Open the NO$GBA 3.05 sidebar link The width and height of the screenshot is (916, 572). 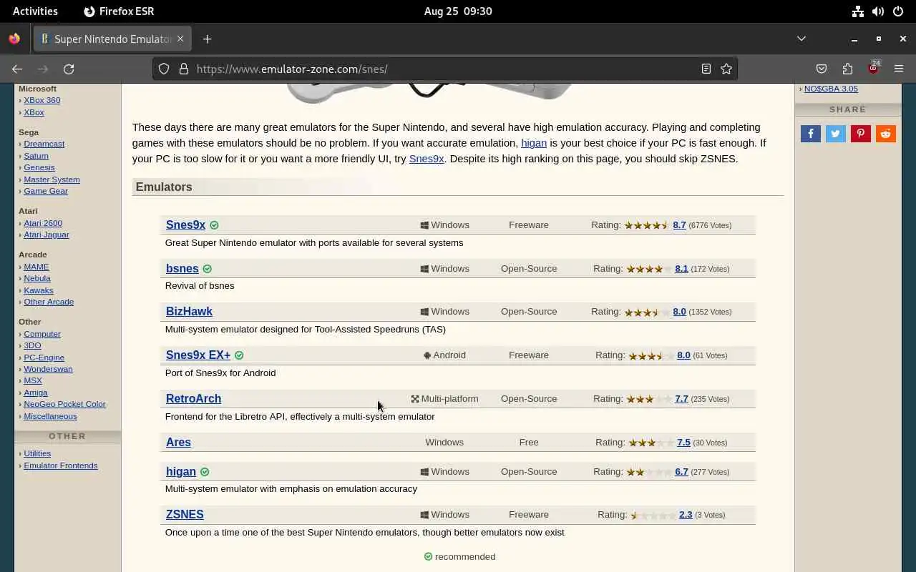[831, 89]
